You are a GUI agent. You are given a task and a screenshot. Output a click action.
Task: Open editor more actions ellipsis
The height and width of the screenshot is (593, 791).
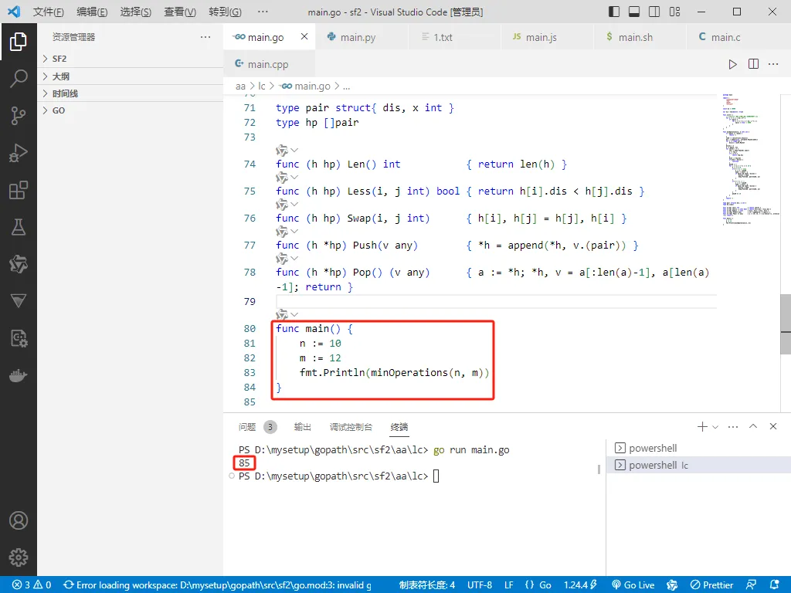[773, 64]
